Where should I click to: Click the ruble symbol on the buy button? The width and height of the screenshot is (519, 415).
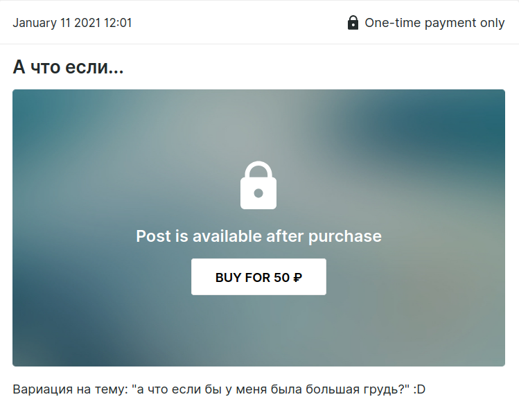(x=297, y=278)
